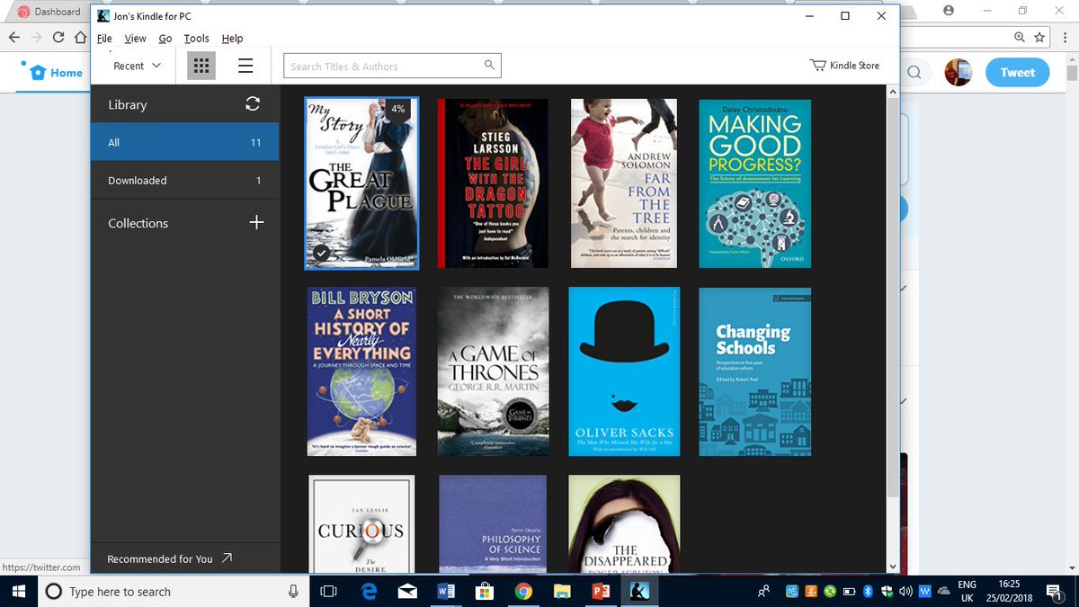Viewport: 1079px width, 607px height.
Task: Click the browser reload button
Action: tap(59, 37)
